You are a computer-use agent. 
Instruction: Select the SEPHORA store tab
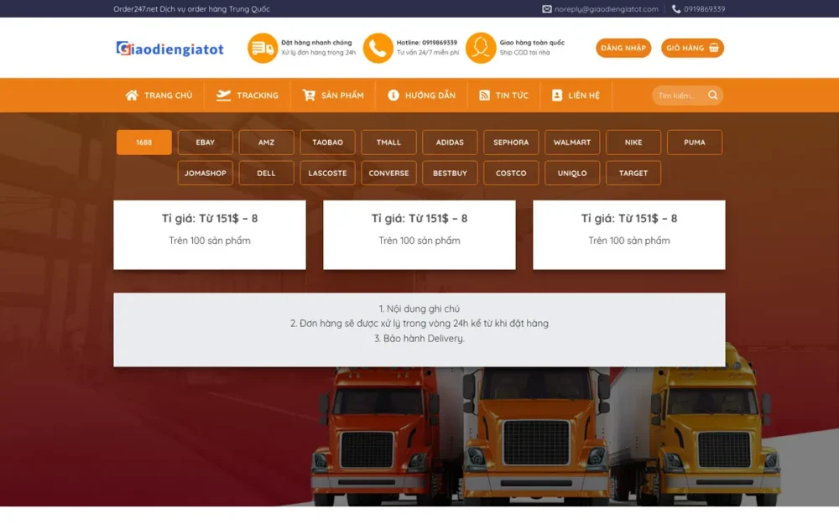coord(511,143)
